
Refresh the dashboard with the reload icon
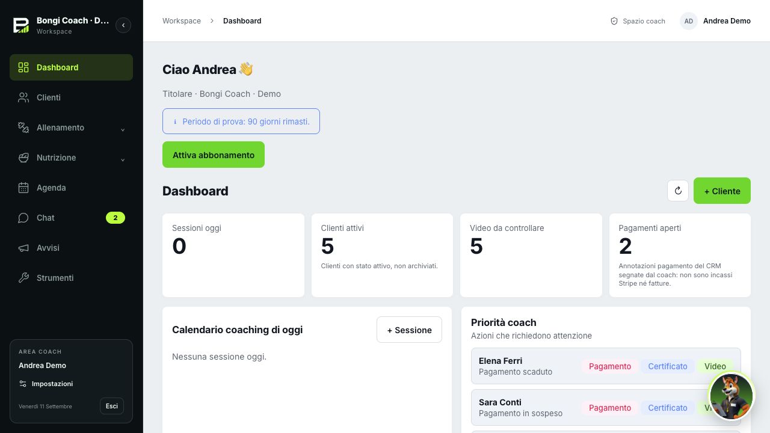coord(678,191)
